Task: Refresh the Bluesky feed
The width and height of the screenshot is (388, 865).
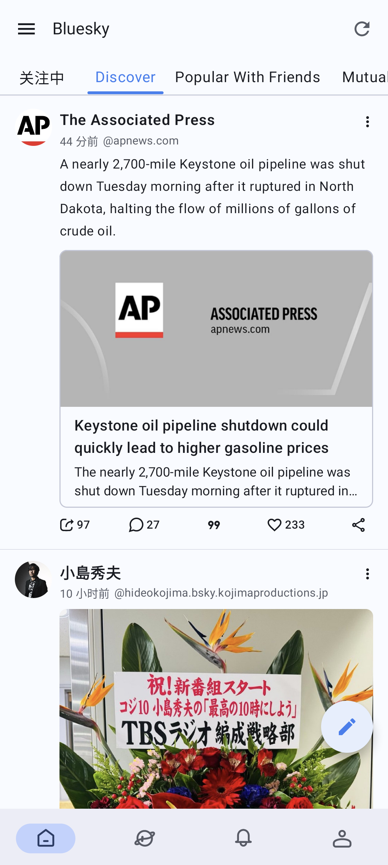Action: click(x=362, y=29)
